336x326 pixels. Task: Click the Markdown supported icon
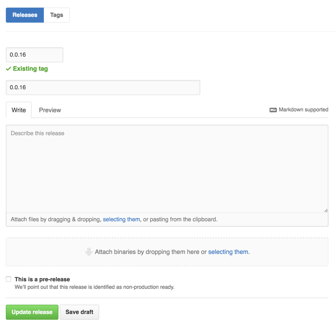click(273, 110)
